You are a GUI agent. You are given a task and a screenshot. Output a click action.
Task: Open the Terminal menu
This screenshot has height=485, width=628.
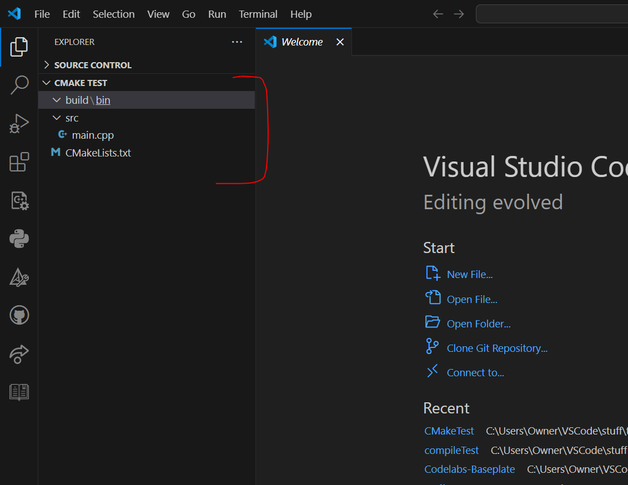pos(258,14)
